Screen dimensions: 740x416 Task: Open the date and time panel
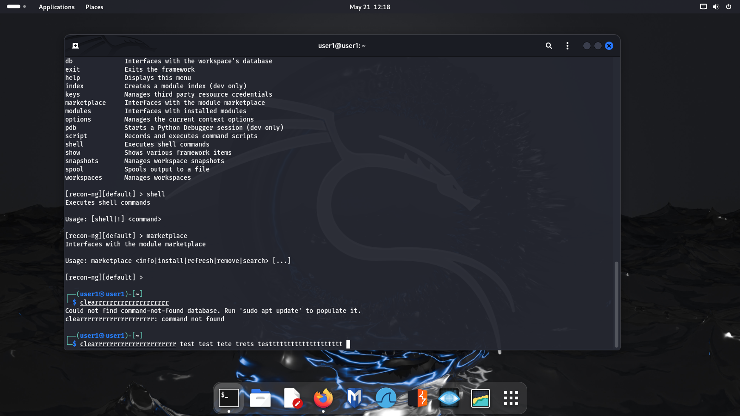point(370,7)
